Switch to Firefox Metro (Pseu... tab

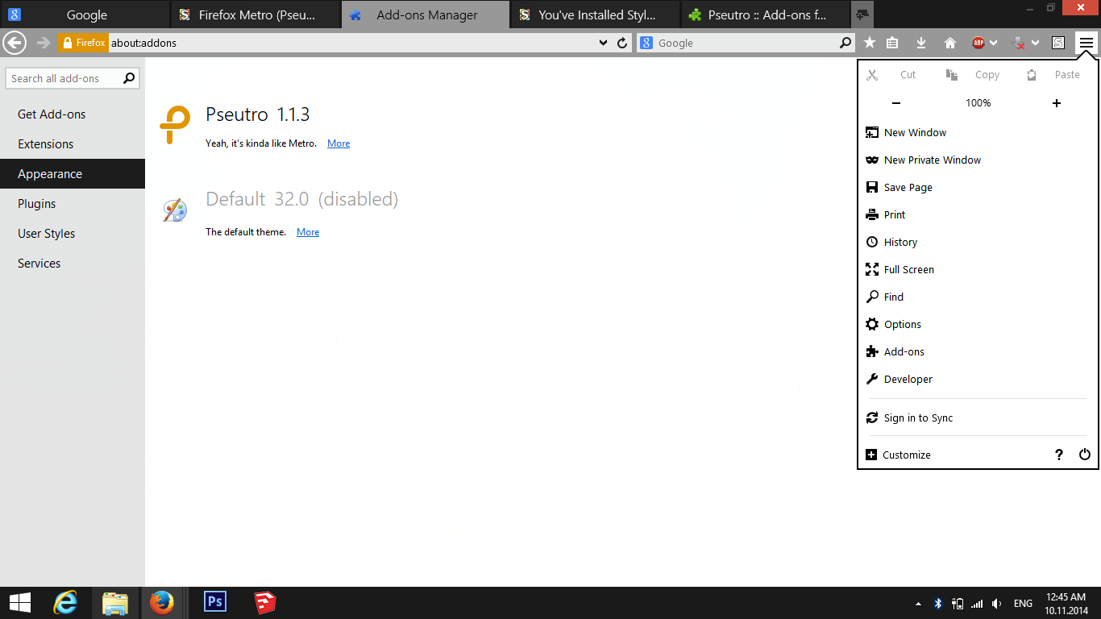point(256,15)
